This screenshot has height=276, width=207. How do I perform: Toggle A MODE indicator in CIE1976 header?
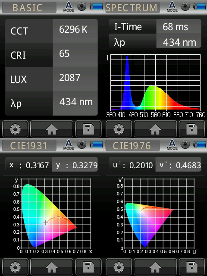(172, 145)
